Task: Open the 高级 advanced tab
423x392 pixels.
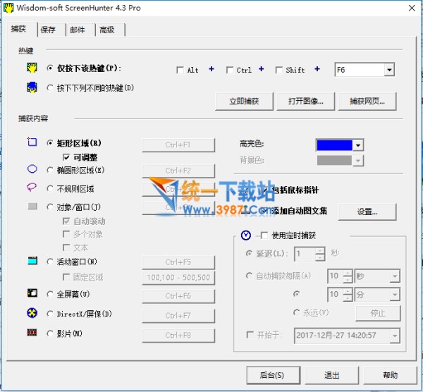Action: click(107, 30)
